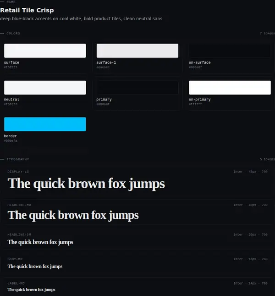Choose the primary color swatch
The width and height of the screenshot is (275, 296).
pyautogui.click(x=137, y=88)
